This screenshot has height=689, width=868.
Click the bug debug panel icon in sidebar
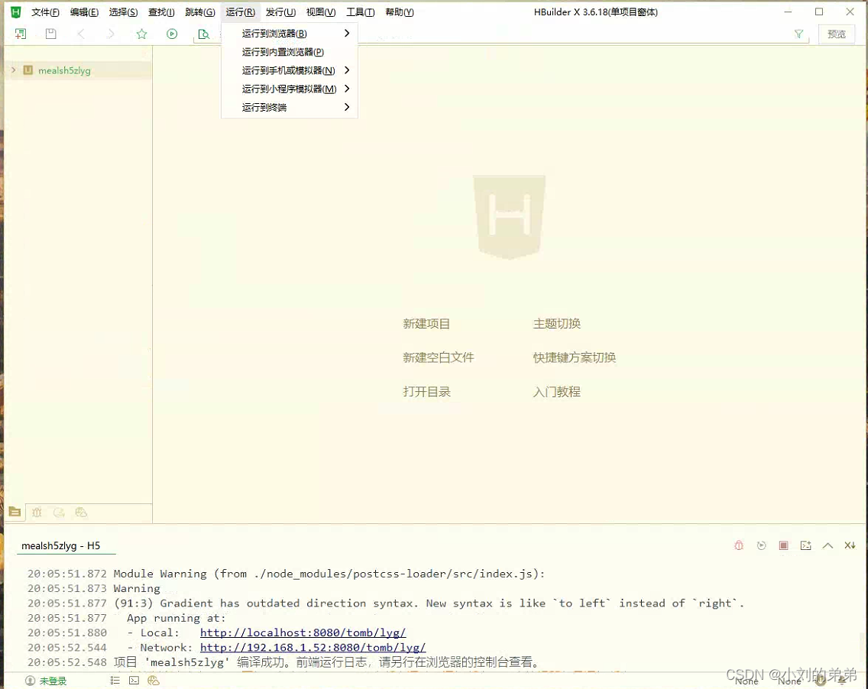click(37, 513)
